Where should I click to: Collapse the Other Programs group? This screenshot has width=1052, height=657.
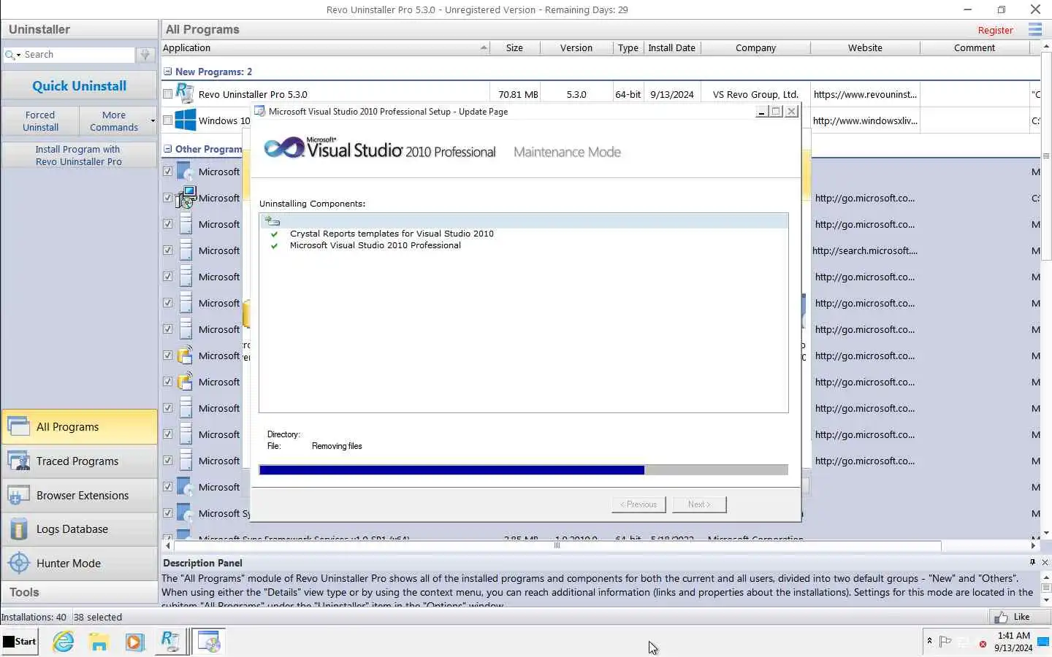pos(167,149)
